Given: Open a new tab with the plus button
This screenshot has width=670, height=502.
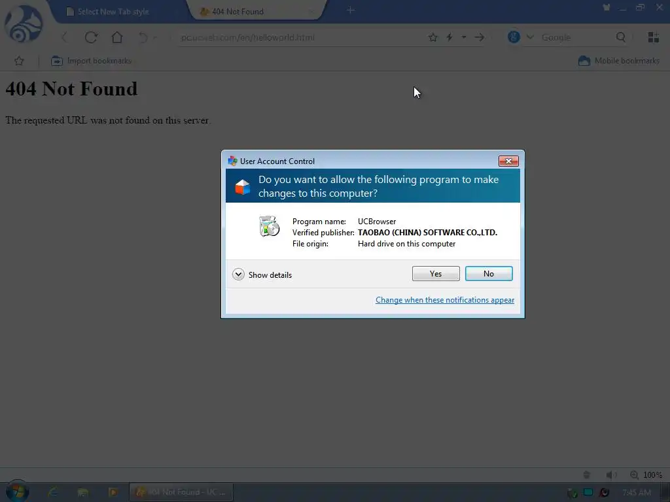Looking at the screenshot, I should point(351,10).
